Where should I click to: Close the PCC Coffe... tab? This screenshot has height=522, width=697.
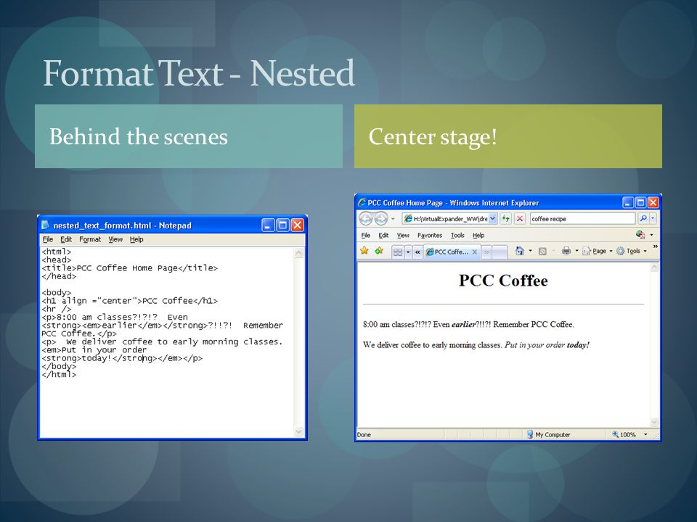474,252
